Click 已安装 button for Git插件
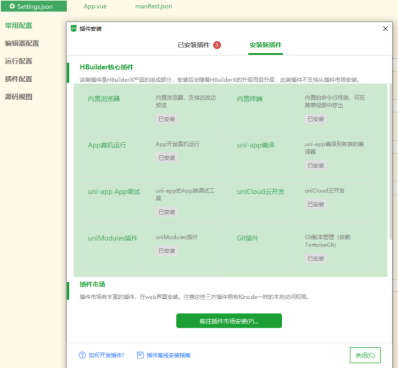 tap(316, 258)
